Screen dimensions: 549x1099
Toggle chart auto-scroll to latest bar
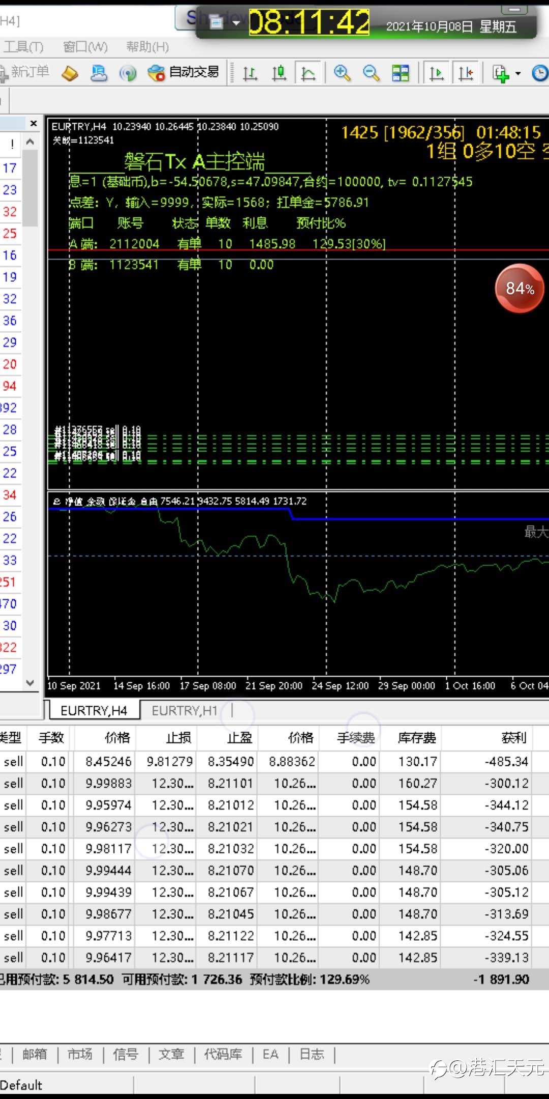click(436, 73)
